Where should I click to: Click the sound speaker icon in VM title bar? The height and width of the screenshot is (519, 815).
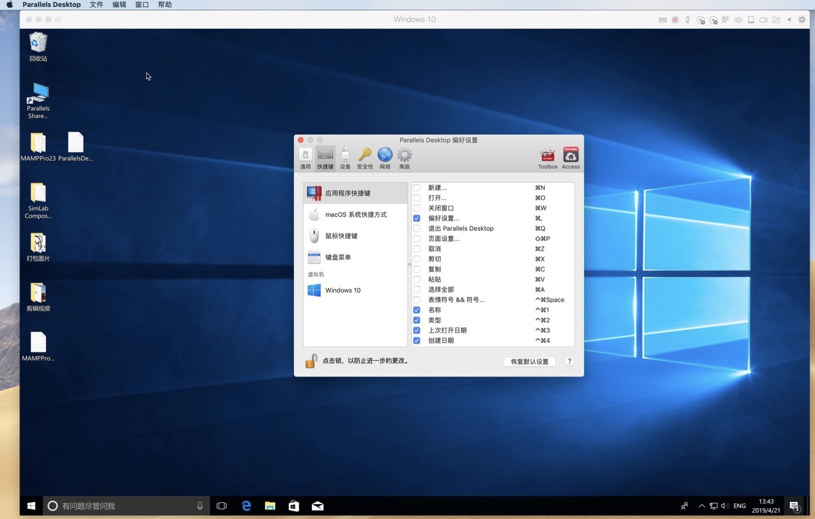[x=738, y=20]
